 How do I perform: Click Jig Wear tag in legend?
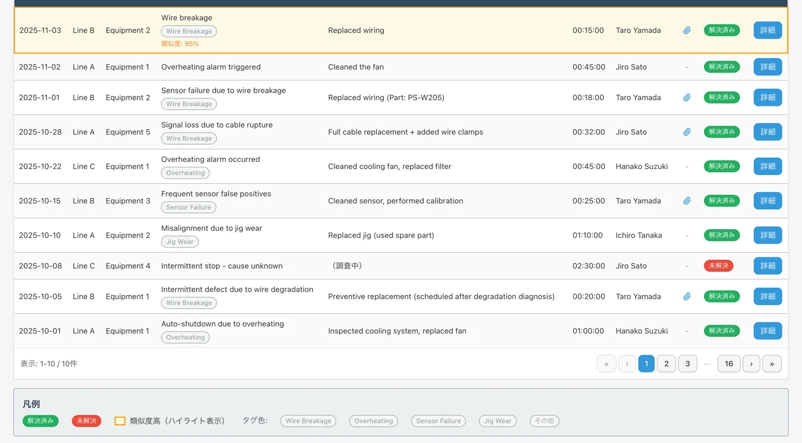498,421
